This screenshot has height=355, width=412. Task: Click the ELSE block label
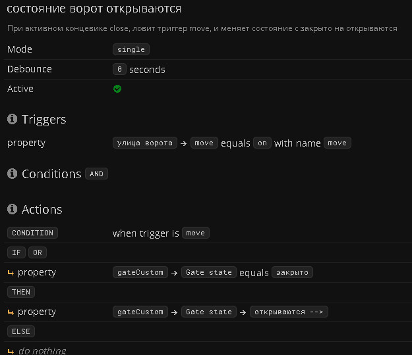click(21, 331)
